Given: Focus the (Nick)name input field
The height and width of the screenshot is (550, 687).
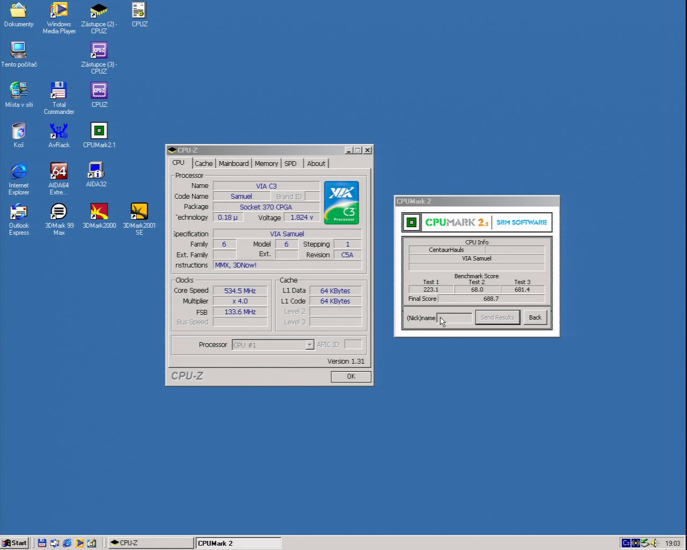Looking at the screenshot, I should tap(455, 318).
